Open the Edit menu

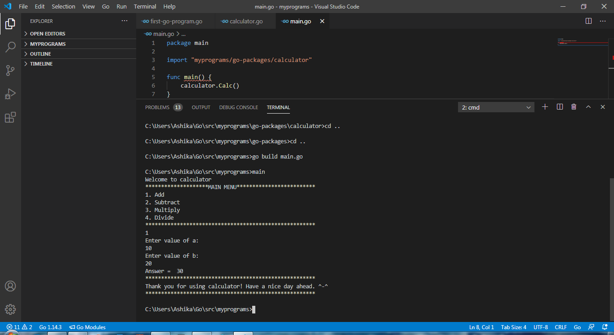tap(40, 6)
